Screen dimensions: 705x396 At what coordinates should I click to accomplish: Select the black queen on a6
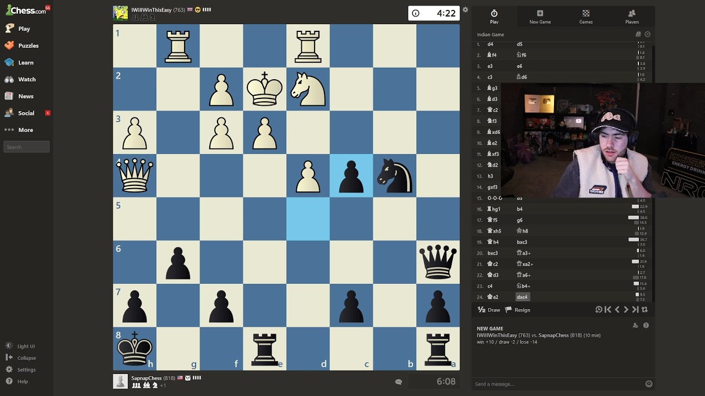click(x=438, y=262)
